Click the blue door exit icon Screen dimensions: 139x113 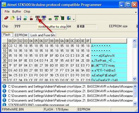[69, 18]
